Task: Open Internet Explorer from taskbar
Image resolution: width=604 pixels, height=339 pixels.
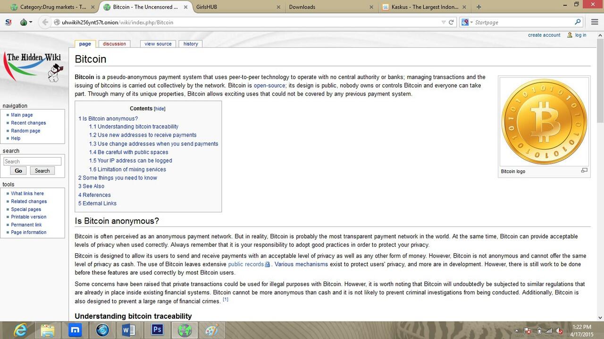Action: (x=20, y=330)
